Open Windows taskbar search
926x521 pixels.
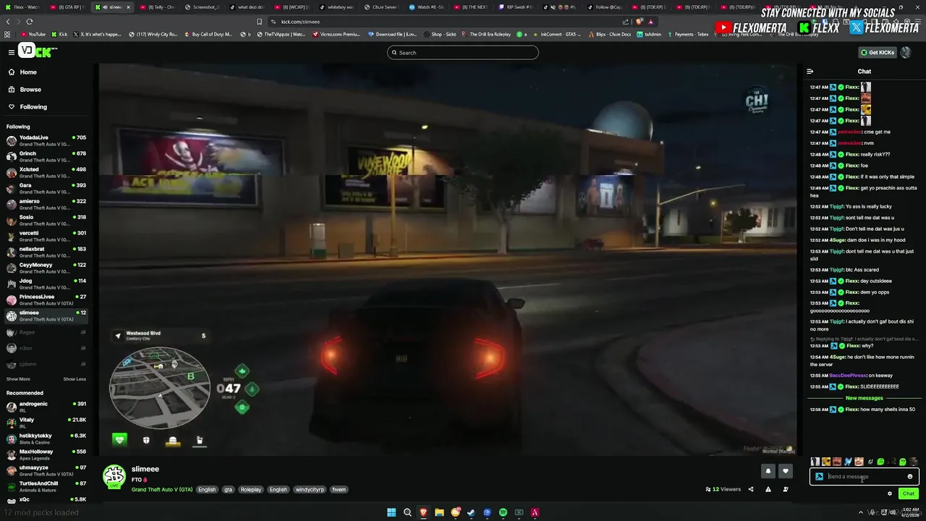[x=407, y=512]
